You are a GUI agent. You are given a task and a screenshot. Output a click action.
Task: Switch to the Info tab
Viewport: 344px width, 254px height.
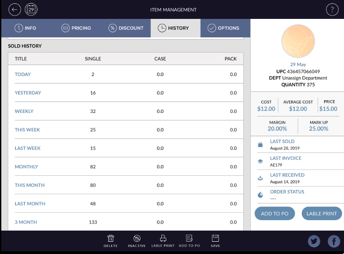point(25,28)
